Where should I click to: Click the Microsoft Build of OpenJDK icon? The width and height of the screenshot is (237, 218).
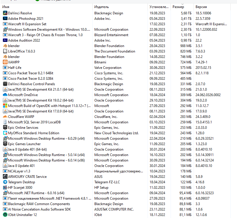tap(5, 106)
